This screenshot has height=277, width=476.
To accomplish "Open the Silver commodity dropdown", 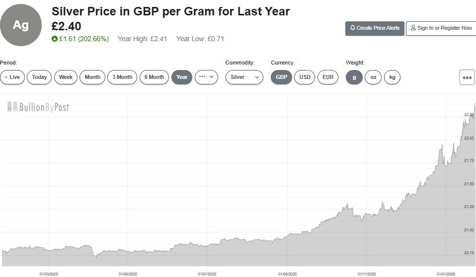I will [244, 77].
